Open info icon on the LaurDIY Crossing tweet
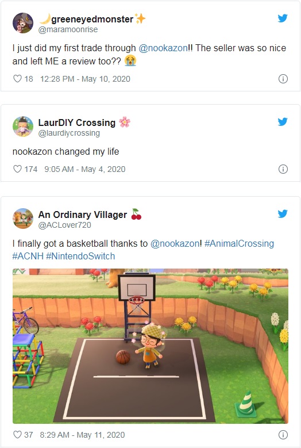Screen dimensions: 301x448 point(283,169)
